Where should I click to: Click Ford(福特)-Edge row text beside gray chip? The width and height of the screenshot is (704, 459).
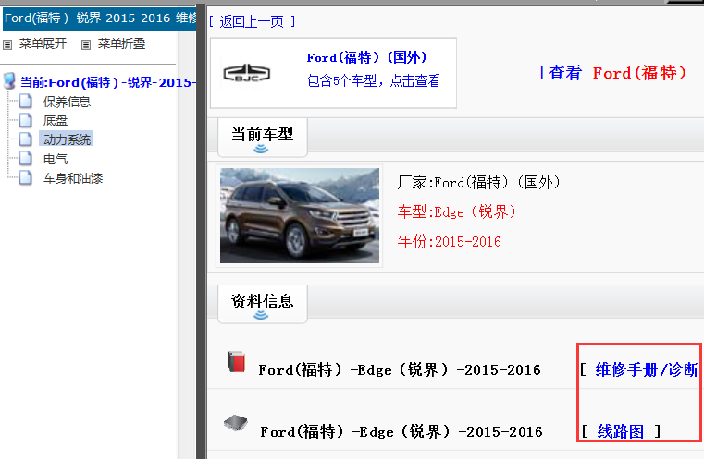pyautogui.click(x=401, y=431)
